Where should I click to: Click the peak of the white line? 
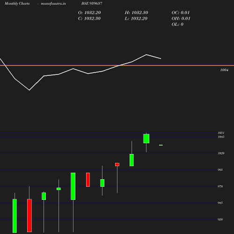(146, 55)
